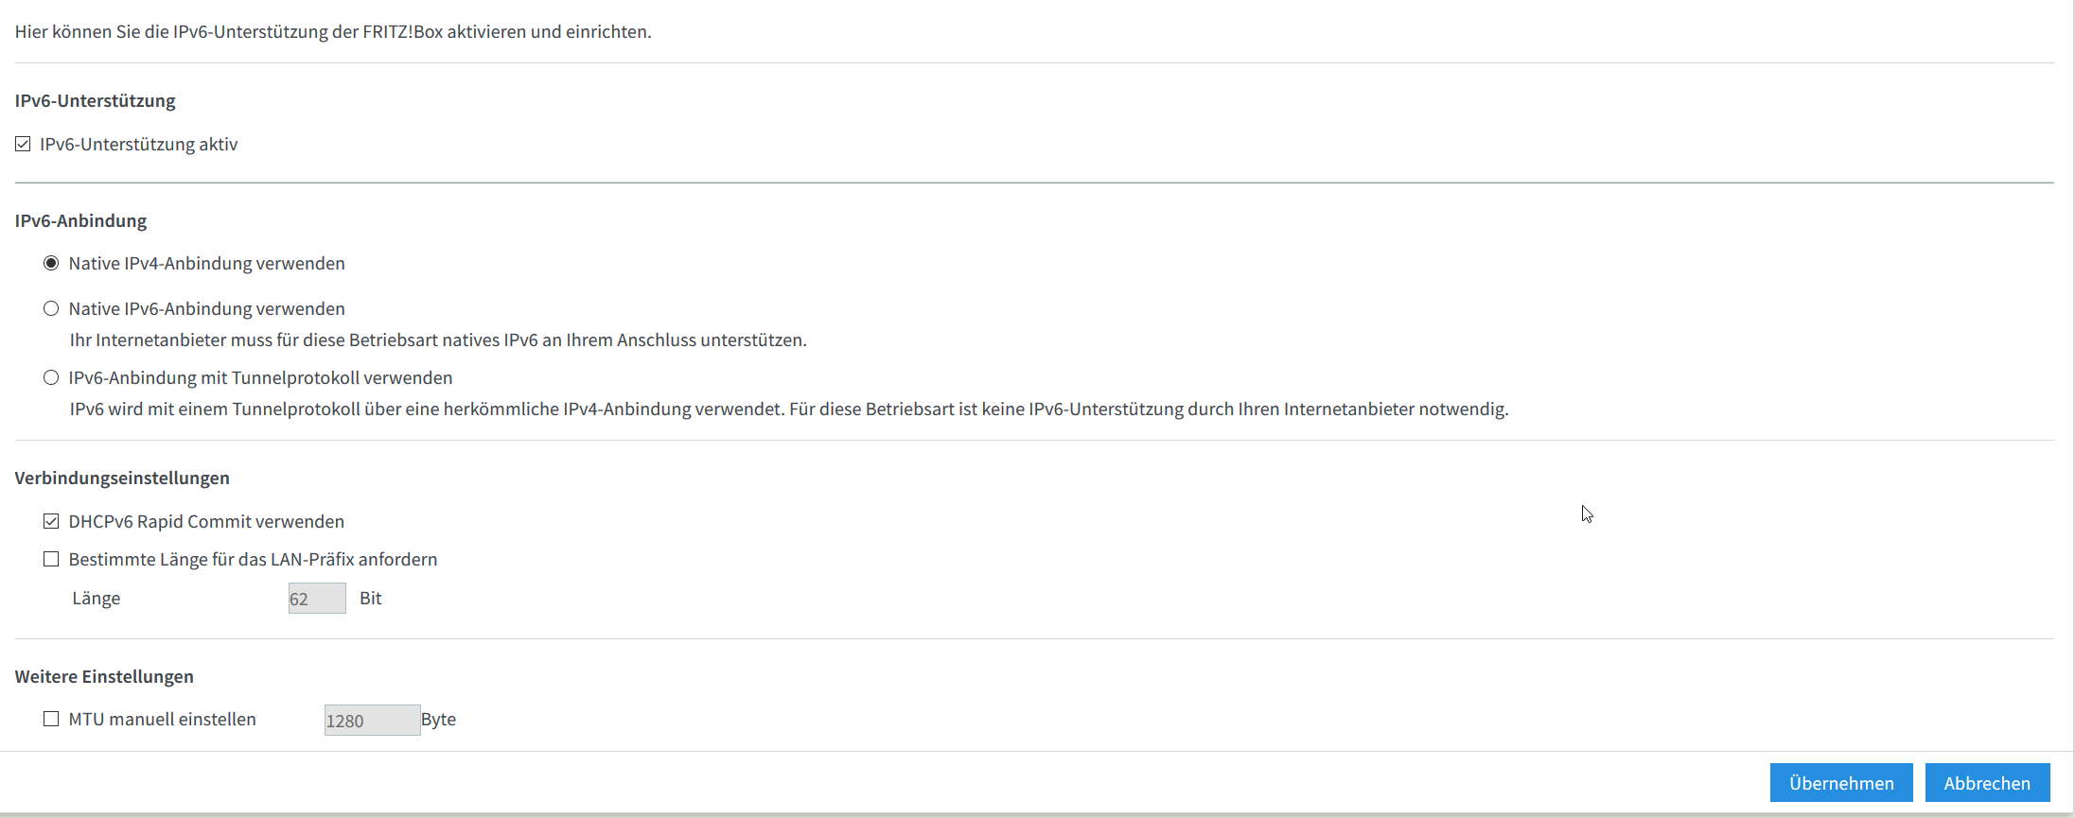Click the MTU field showing 1280

[372, 720]
